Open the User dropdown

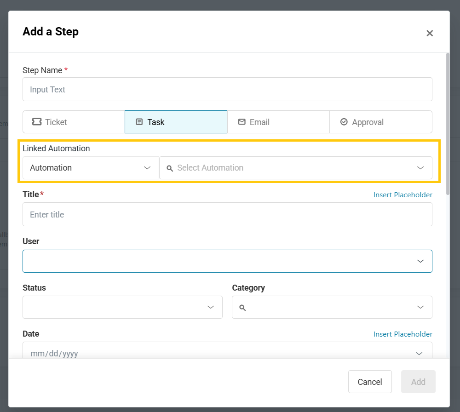[227, 261]
